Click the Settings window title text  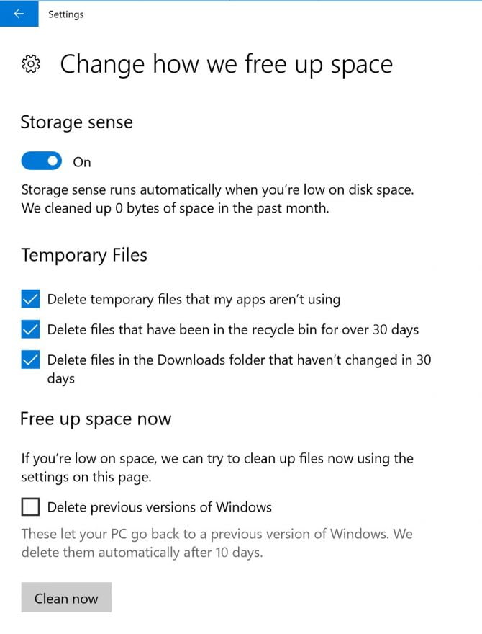[65, 14]
